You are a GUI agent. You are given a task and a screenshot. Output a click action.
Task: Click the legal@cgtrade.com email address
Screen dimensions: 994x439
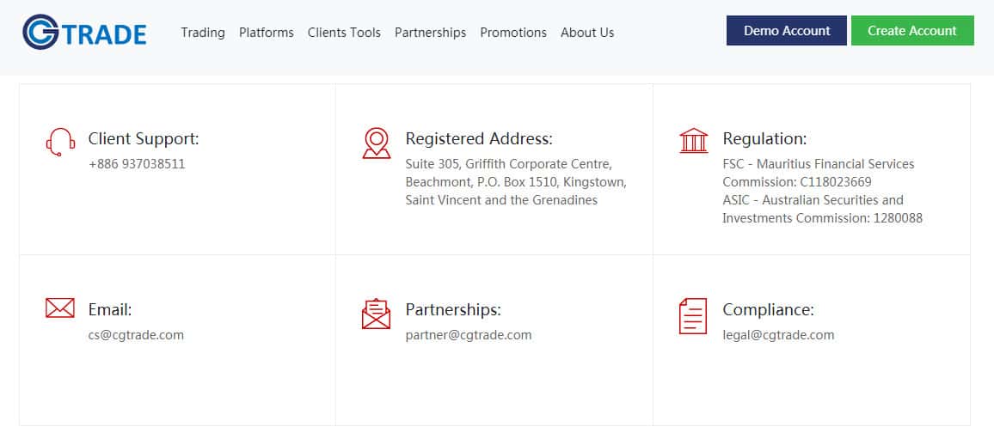pos(778,335)
